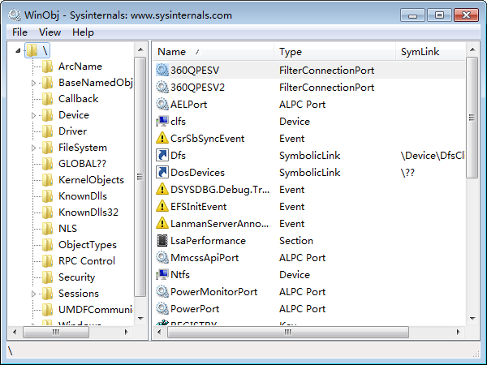Select the 360QPESV2 row name
Screen dimensions: 487x365
click(x=197, y=88)
